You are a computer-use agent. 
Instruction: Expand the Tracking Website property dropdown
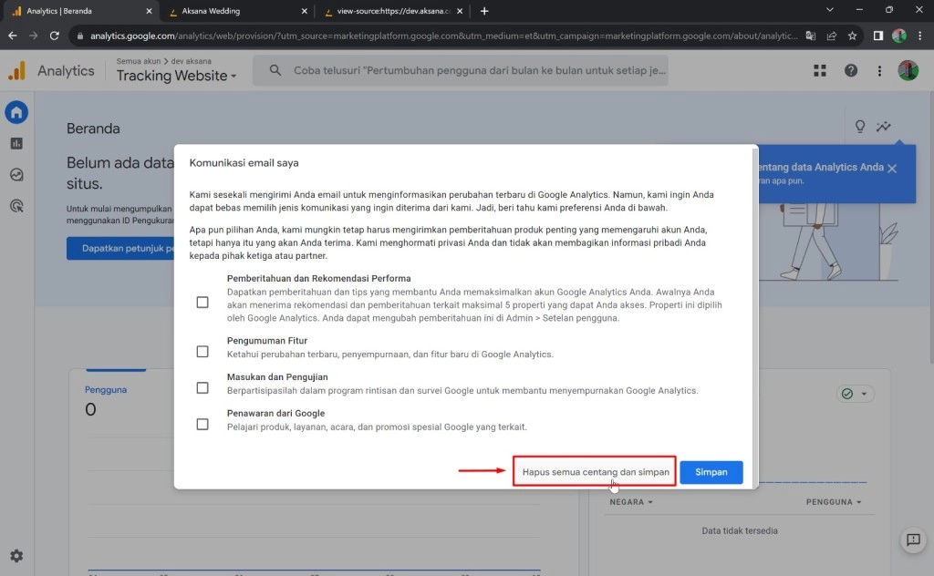(x=176, y=76)
